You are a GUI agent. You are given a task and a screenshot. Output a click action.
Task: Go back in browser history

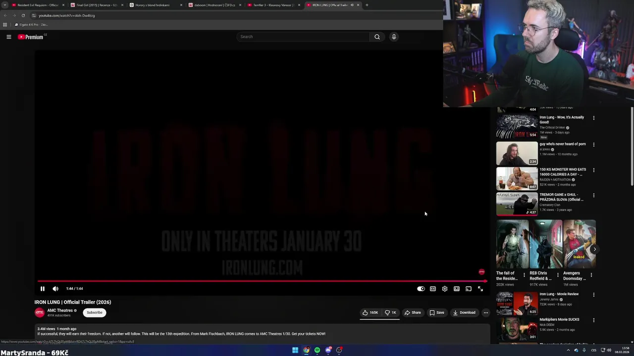click(5, 15)
